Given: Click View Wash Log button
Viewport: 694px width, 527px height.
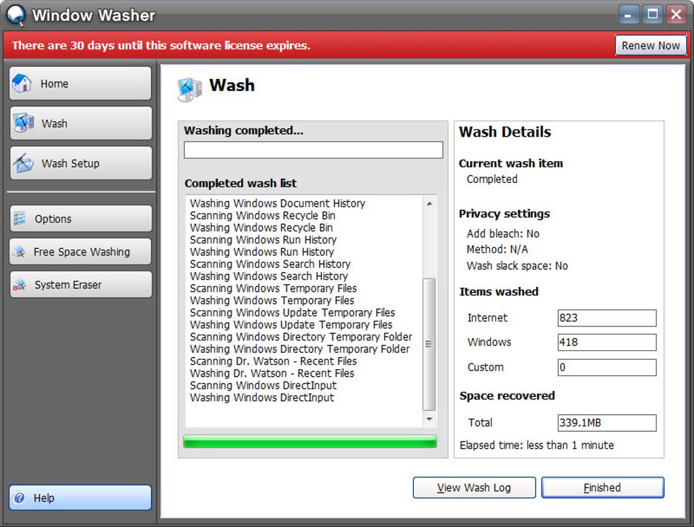Looking at the screenshot, I should pos(474,488).
